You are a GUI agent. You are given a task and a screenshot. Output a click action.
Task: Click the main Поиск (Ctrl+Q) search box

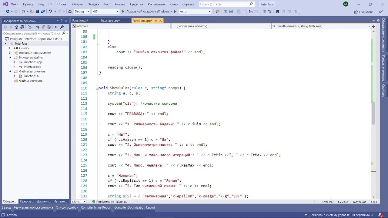[x=226, y=4]
